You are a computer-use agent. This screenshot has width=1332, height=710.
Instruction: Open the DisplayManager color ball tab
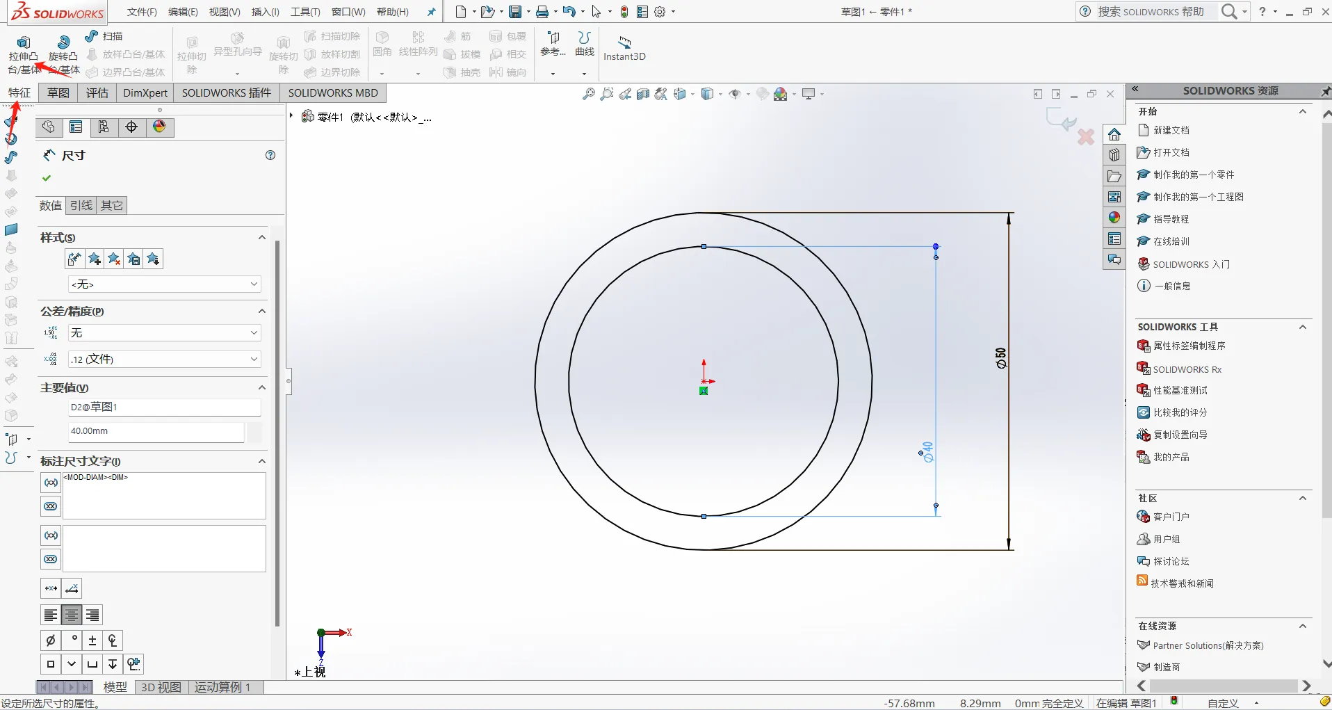point(159,127)
